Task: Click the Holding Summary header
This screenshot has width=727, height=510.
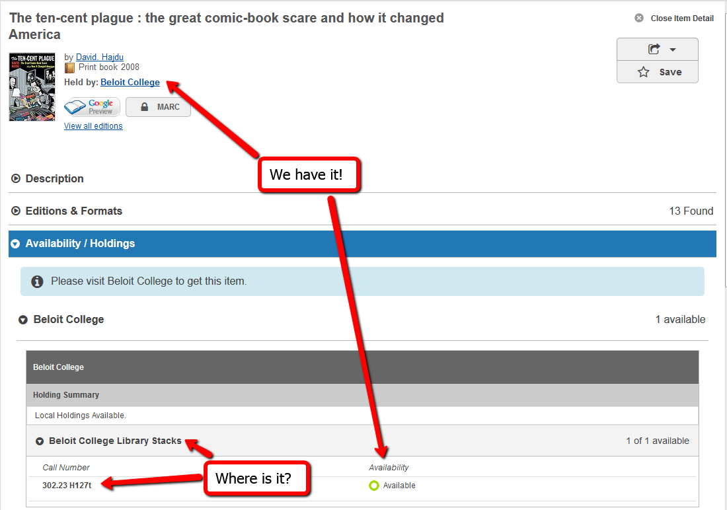Action: [x=66, y=395]
